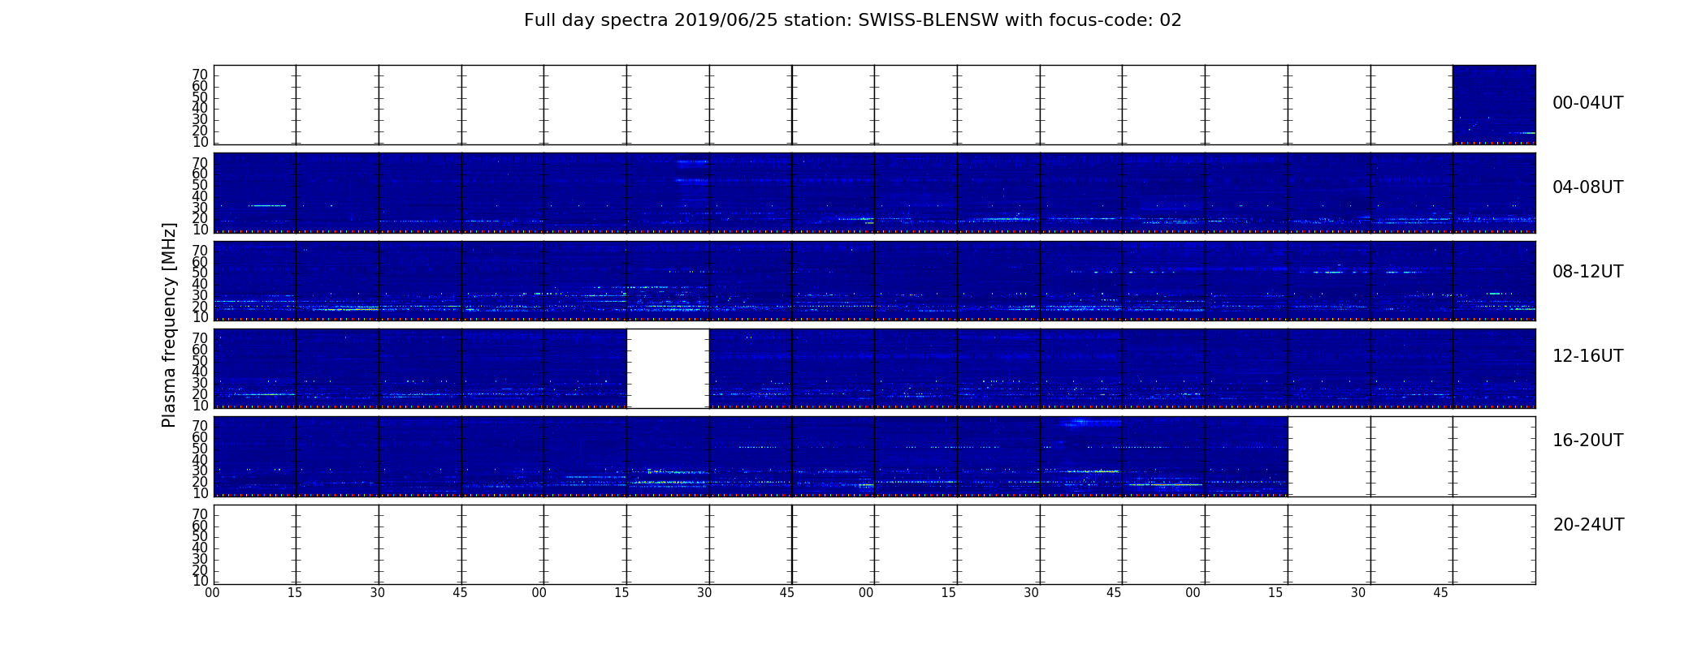Select the '16-20UT' row label

click(x=1587, y=441)
